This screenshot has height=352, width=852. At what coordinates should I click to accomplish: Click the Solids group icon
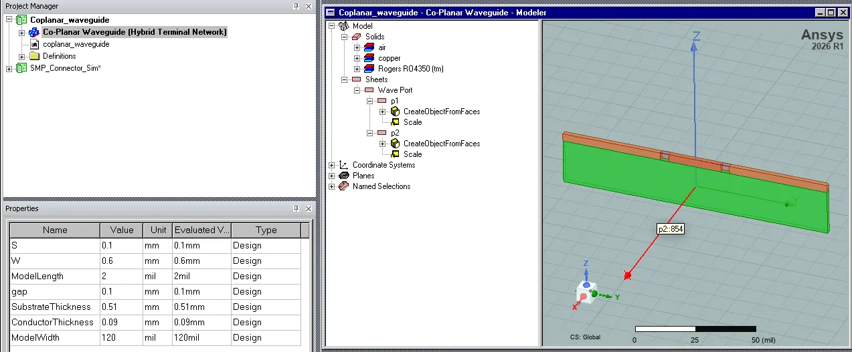pos(357,37)
